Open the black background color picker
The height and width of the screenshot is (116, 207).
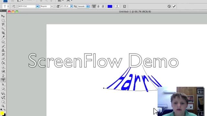pos(5,115)
